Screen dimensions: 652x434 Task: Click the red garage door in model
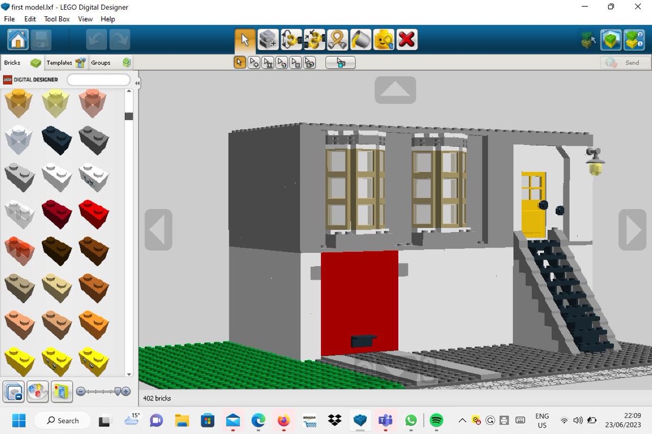[x=359, y=303]
